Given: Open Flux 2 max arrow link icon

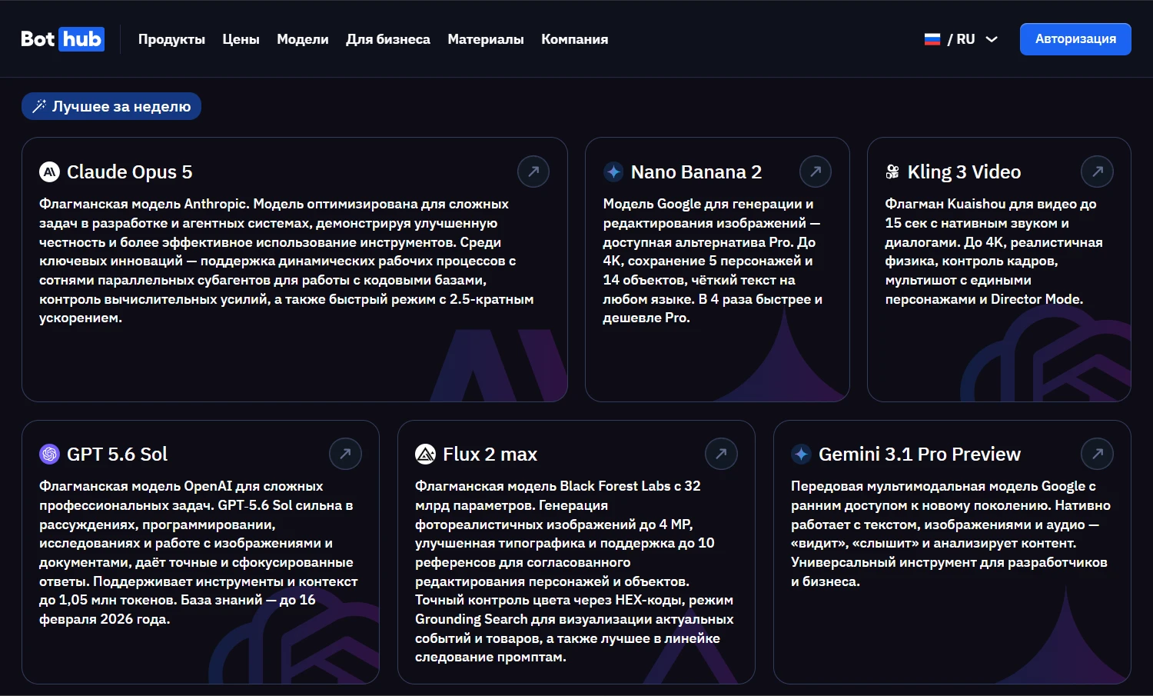Looking at the screenshot, I should (x=722, y=454).
